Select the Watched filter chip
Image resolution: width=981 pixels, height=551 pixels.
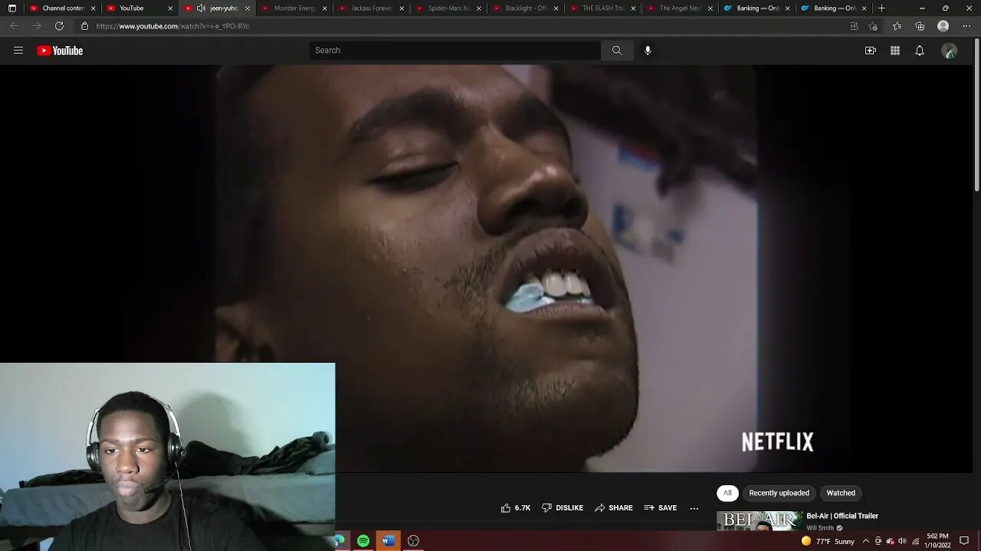pos(841,493)
